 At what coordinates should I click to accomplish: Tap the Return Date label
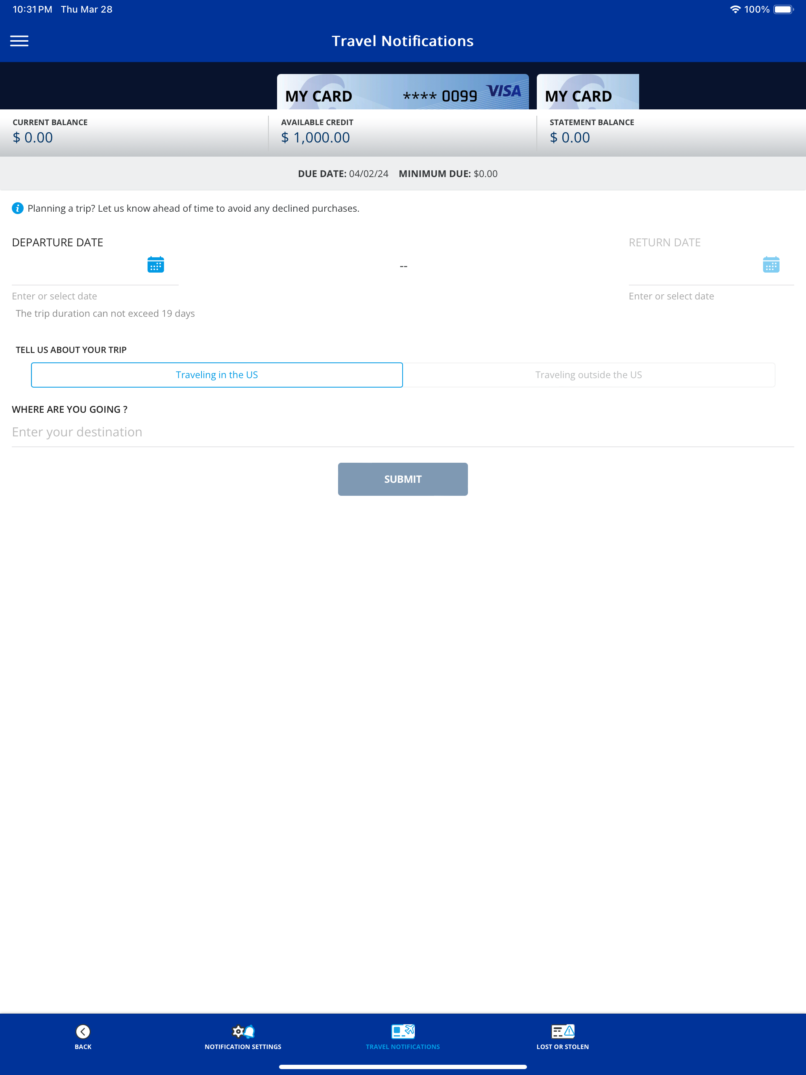point(665,242)
